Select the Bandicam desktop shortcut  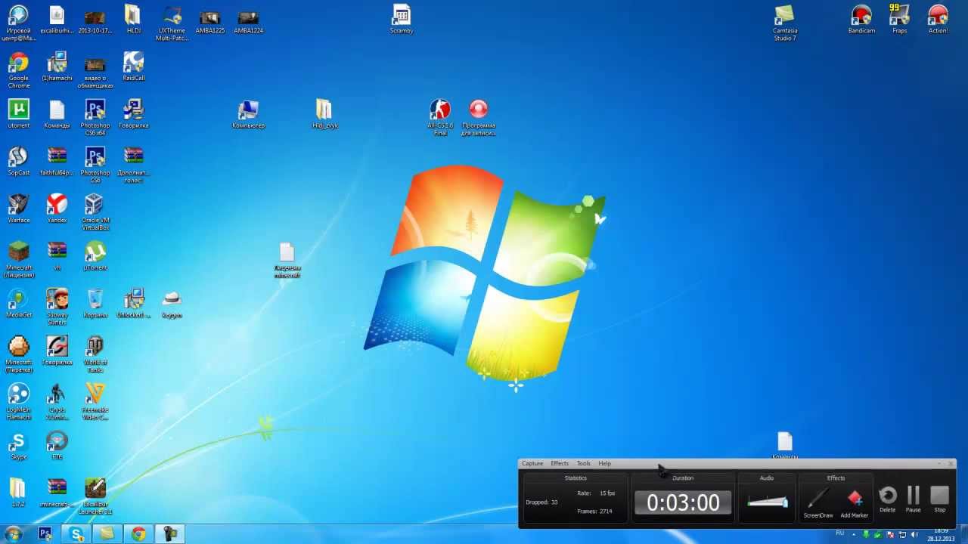(x=861, y=20)
